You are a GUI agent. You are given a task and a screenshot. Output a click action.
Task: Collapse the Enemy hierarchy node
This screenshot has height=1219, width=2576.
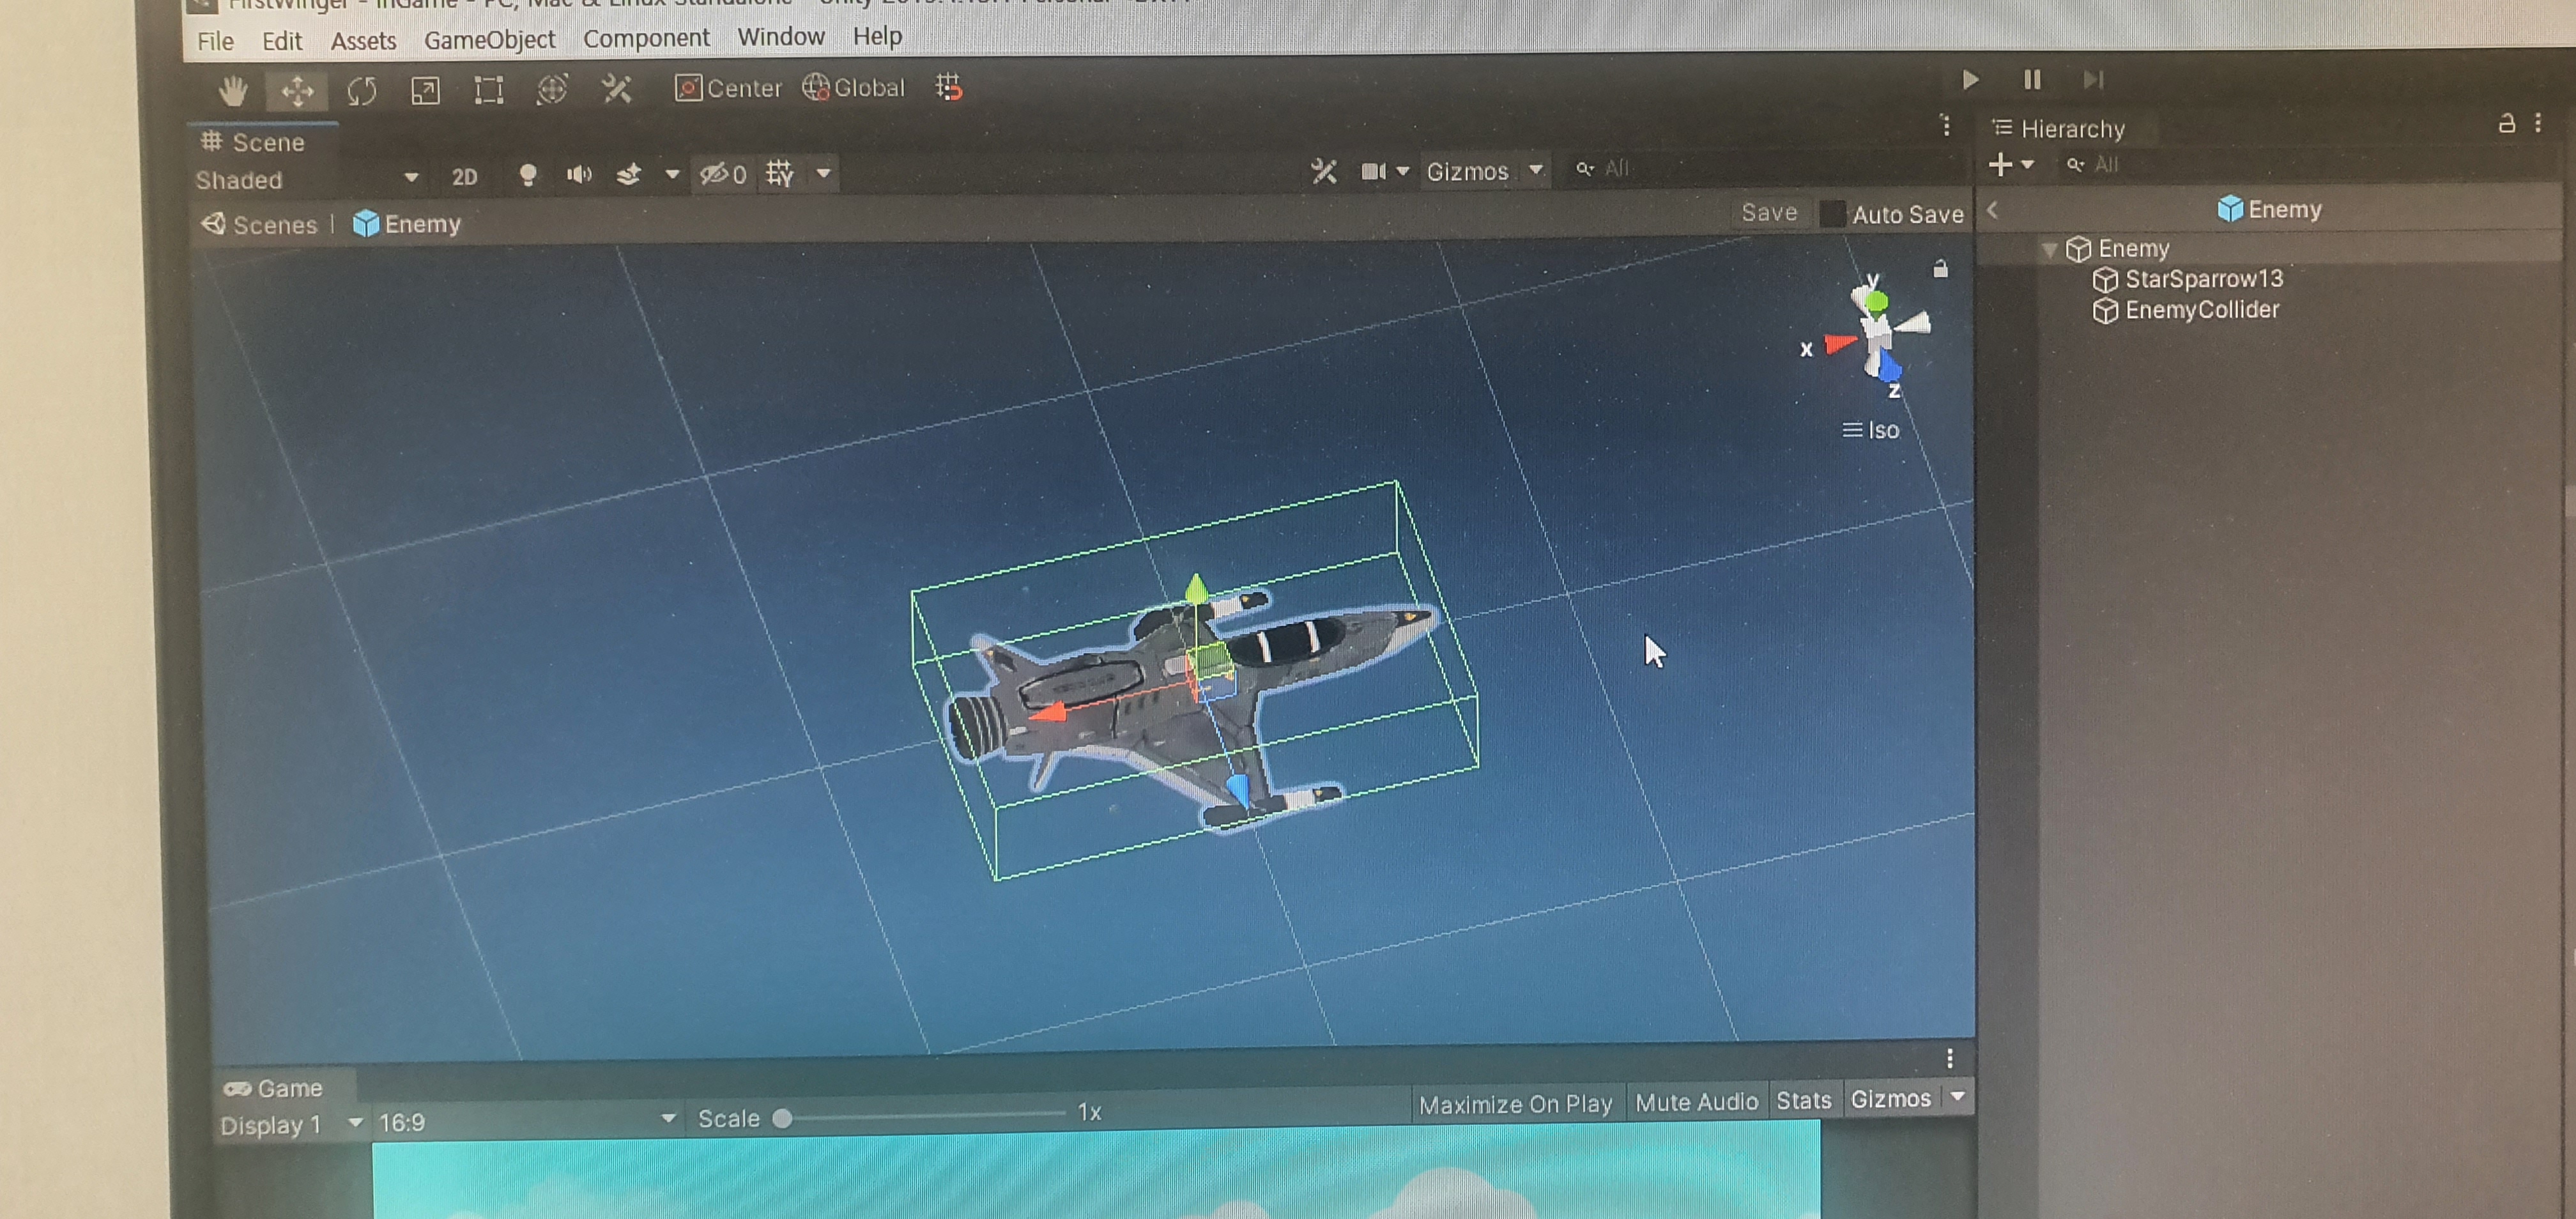click(x=2050, y=249)
